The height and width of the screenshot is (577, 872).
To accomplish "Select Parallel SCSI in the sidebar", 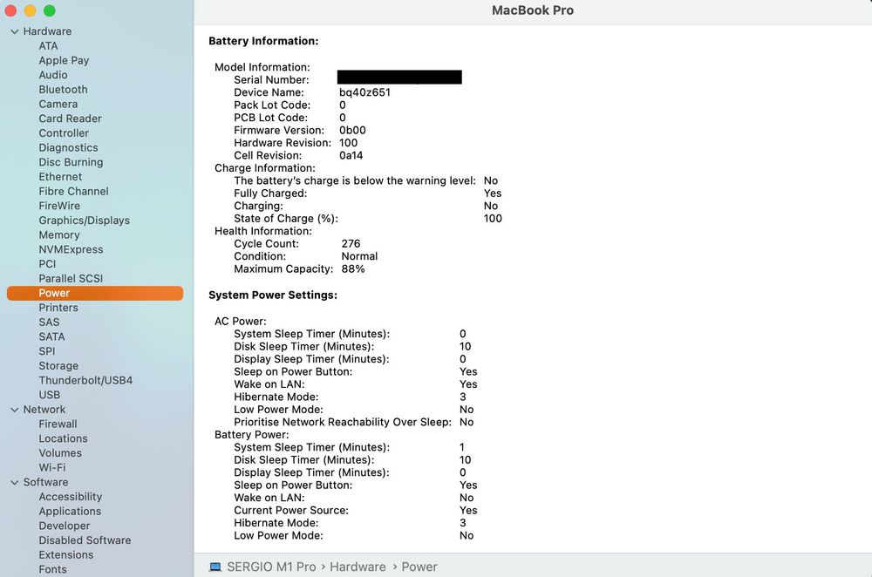I will click(x=71, y=279).
